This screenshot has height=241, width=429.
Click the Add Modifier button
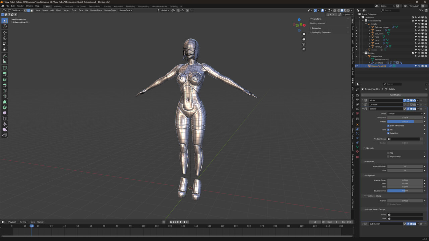point(395,95)
